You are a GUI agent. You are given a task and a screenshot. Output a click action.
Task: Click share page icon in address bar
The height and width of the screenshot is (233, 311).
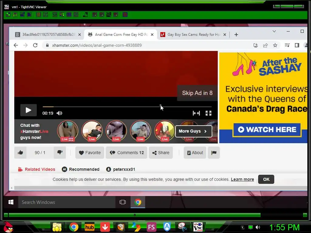pyautogui.click(x=265, y=45)
